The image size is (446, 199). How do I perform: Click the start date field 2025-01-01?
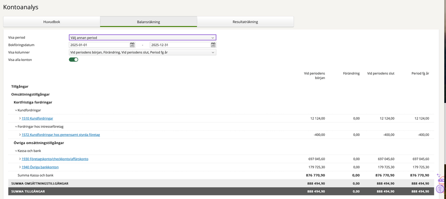coord(99,45)
